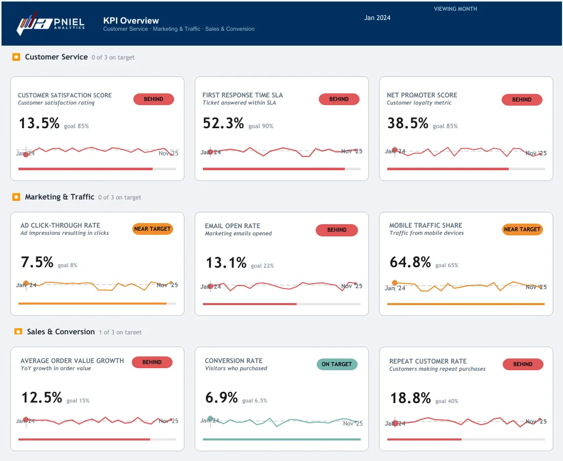Click Conversion Rate progress bar

[282, 439]
